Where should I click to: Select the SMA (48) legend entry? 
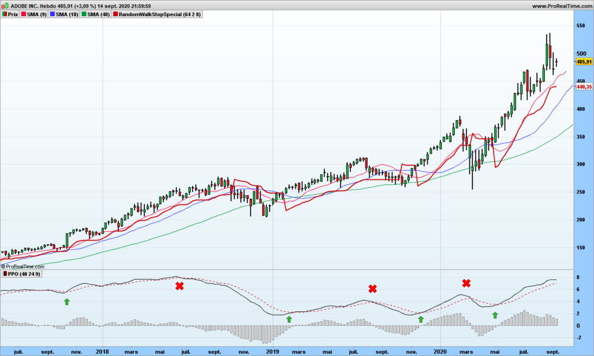[96, 14]
